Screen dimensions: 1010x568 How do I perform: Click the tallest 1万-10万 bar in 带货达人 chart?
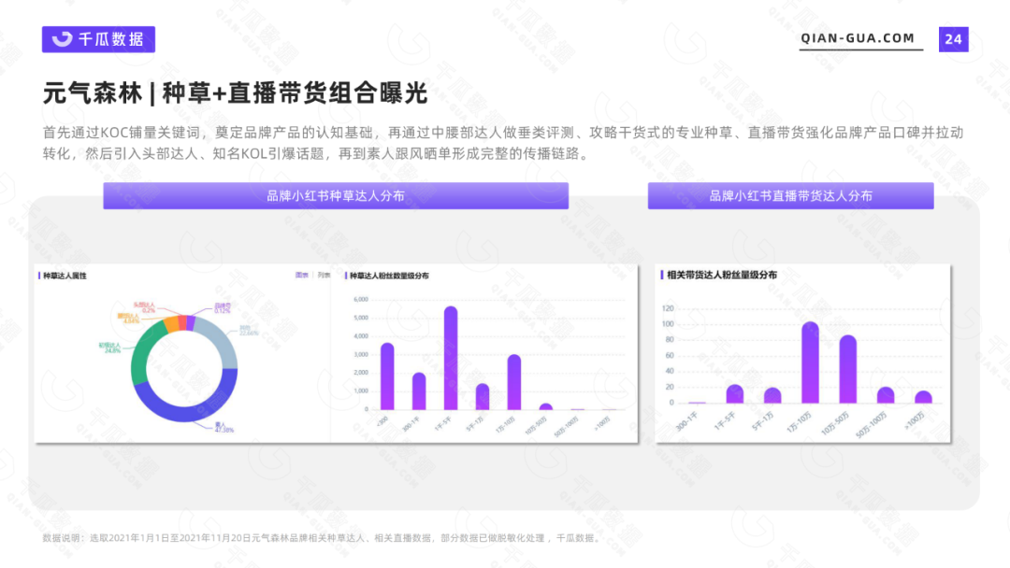[810, 362]
